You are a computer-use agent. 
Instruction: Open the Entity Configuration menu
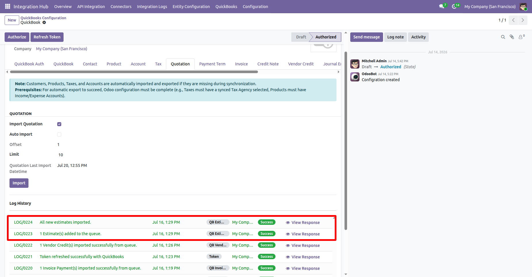coord(191,6)
